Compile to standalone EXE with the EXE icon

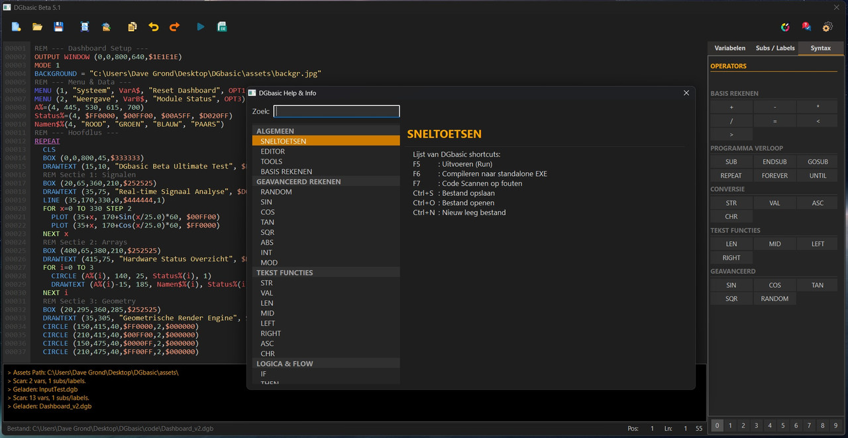tap(223, 27)
